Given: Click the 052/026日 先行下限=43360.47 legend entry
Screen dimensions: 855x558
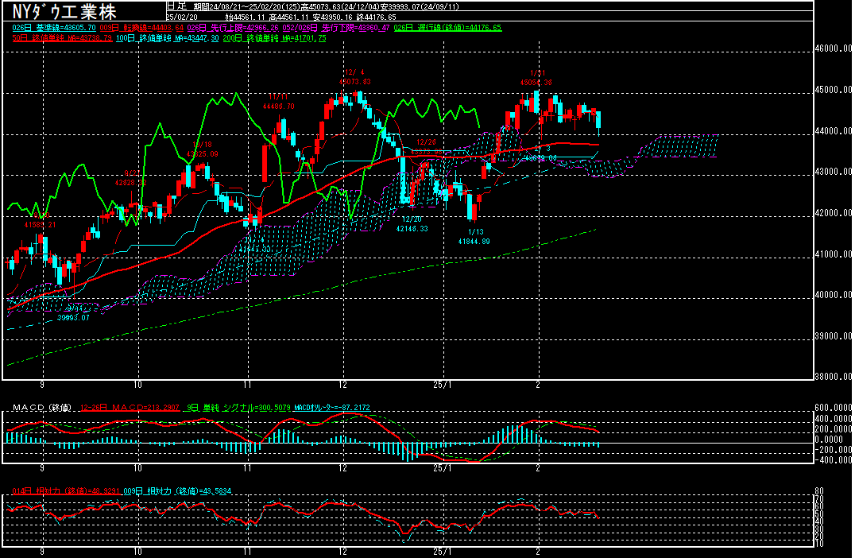Looking at the screenshot, I should (x=336, y=27).
